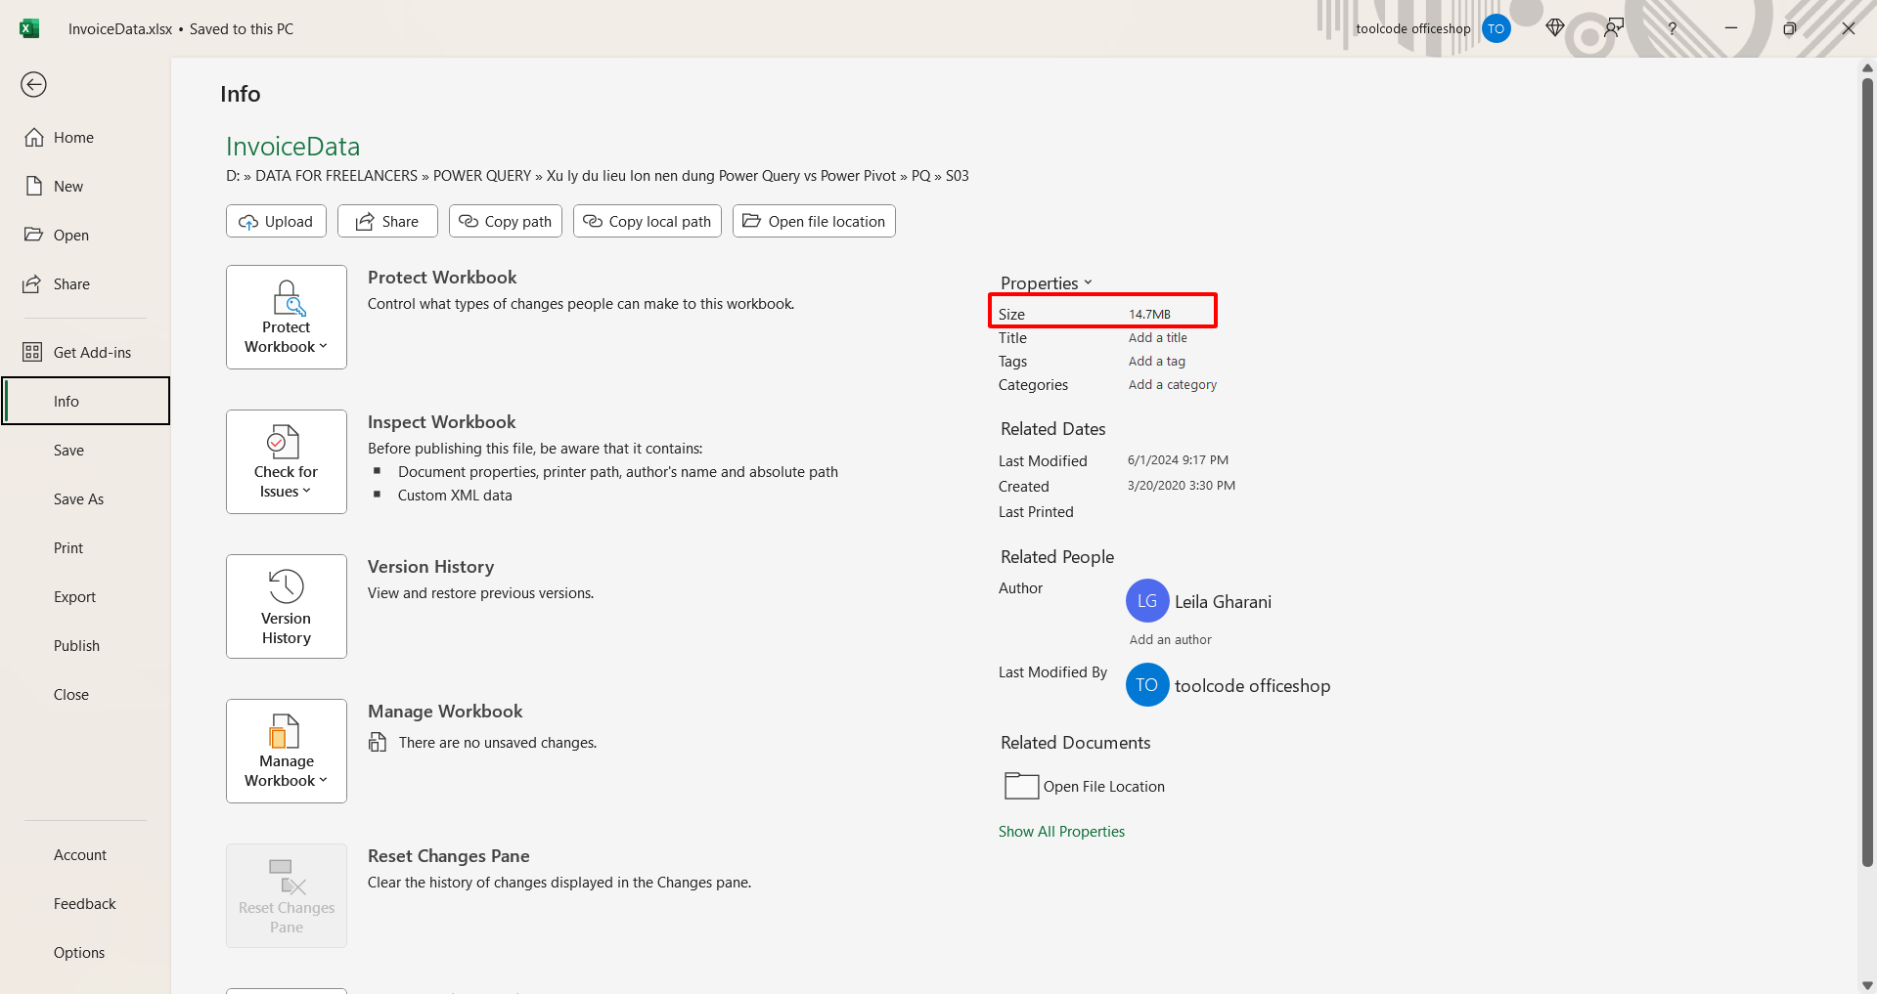Click the Last Modified date 6/1/2024 9:17 PM
This screenshot has height=994, width=1877.
point(1178,460)
